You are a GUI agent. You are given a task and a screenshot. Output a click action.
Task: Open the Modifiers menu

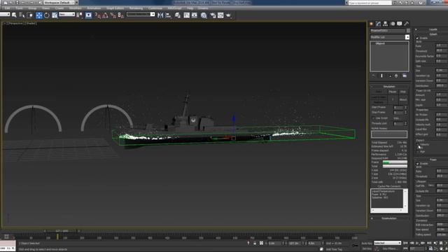point(75,8)
